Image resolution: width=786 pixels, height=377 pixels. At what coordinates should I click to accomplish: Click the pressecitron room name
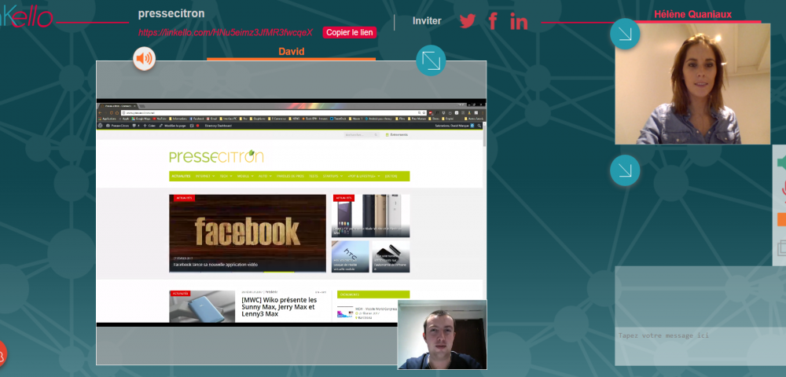(171, 13)
